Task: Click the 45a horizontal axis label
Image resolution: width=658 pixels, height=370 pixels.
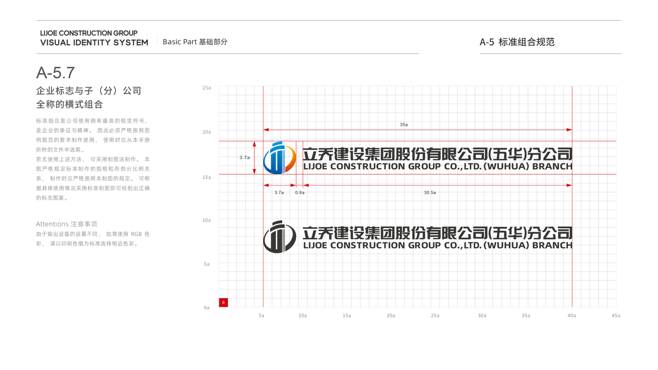Action: [616, 316]
